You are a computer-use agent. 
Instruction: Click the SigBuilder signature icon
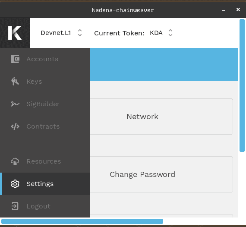pos(15,104)
